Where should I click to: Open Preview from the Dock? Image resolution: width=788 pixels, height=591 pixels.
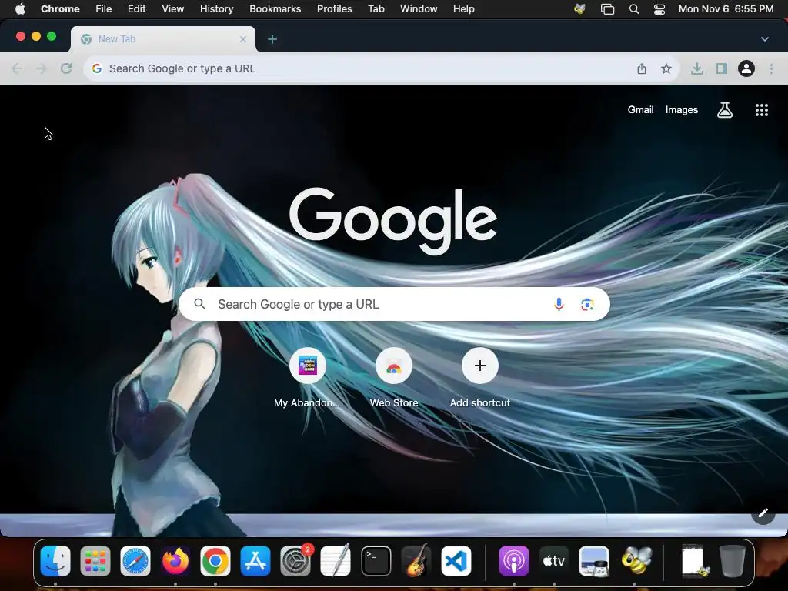pyautogui.click(x=594, y=560)
